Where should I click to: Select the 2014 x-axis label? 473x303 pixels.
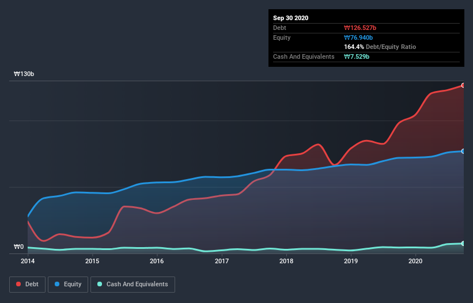coord(28,261)
